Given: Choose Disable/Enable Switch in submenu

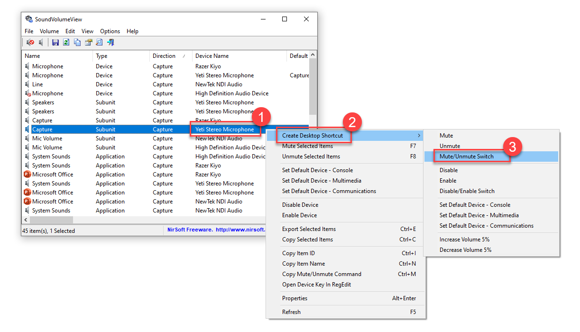Looking at the screenshot, I should point(467,191).
